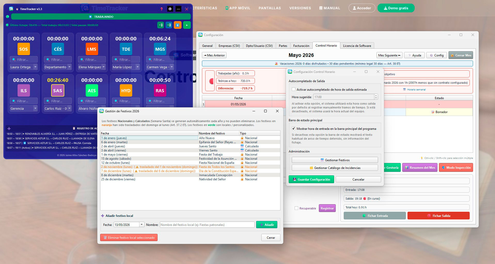This screenshot has width=495, height=264.
Task: Open the Fecha date dropdown in Festivos
Action: pyautogui.click(x=142, y=225)
